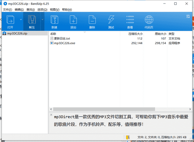Click the Bandizip logo in title bar

point(5,4)
